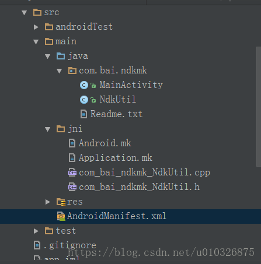This screenshot has width=261, height=264.
Task: Click the AndroidManifest.xml file icon
Action: click(61, 216)
